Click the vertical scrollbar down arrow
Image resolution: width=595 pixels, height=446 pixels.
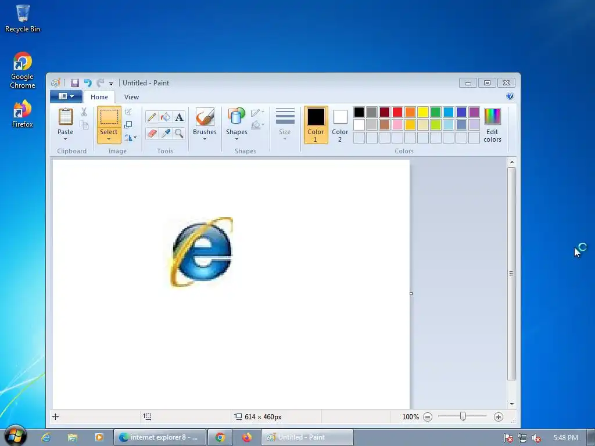coord(512,404)
